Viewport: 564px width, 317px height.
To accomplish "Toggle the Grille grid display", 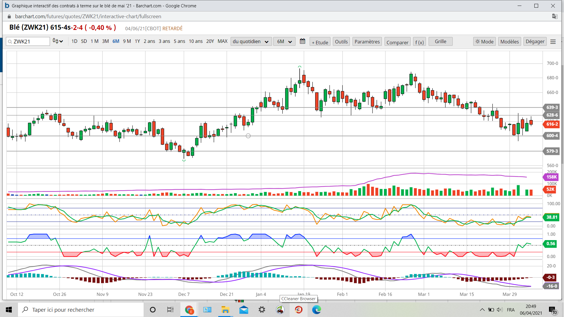I will pos(440,41).
